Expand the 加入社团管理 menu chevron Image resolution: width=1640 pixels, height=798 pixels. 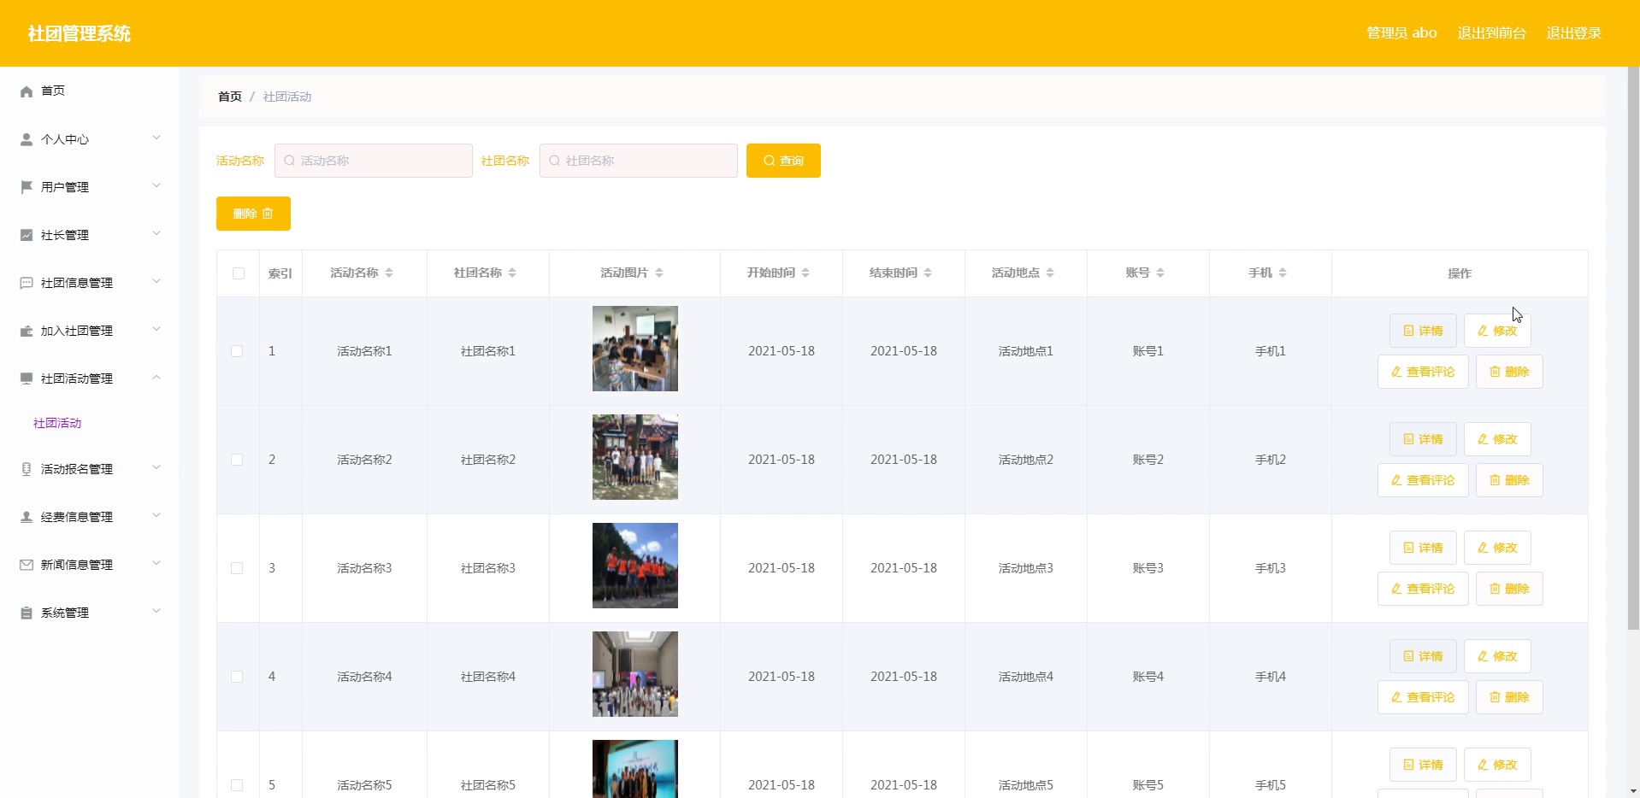[x=156, y=329]
